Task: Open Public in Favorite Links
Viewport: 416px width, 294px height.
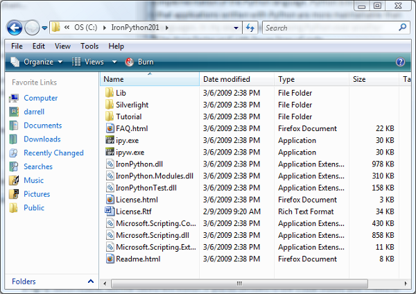Action: coord(34,208)
